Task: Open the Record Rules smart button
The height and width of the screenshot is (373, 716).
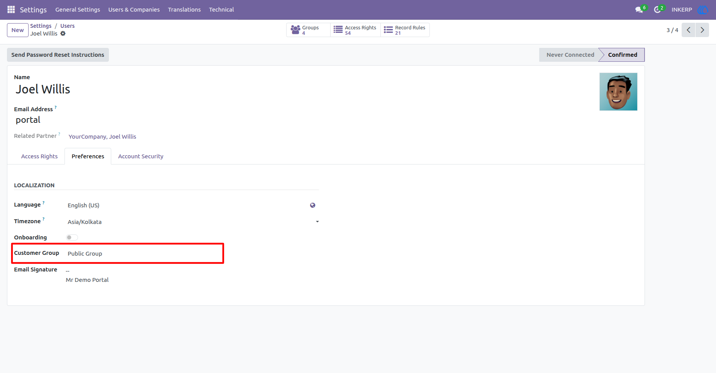Action: click(405, 30)
